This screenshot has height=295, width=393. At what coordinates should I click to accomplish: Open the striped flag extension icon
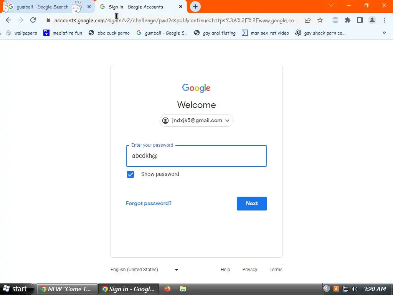click(x=335, y=20)
